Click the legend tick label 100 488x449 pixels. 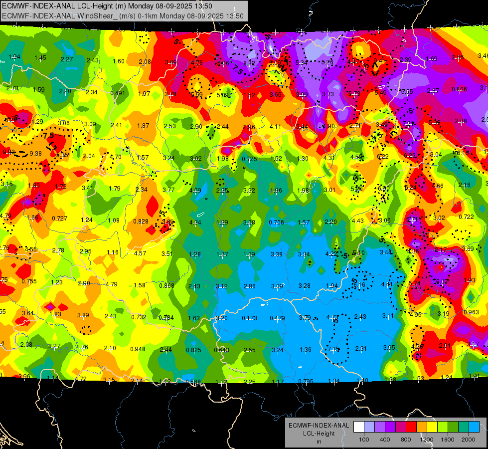364,440
